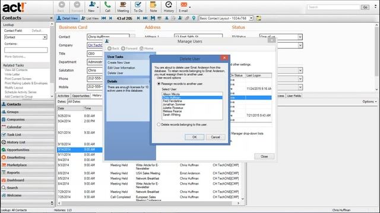Click the yellow layout icon beside layout dropdown
Screen dimensions: 380x213
pyautogui.click(x=259, y=18)
